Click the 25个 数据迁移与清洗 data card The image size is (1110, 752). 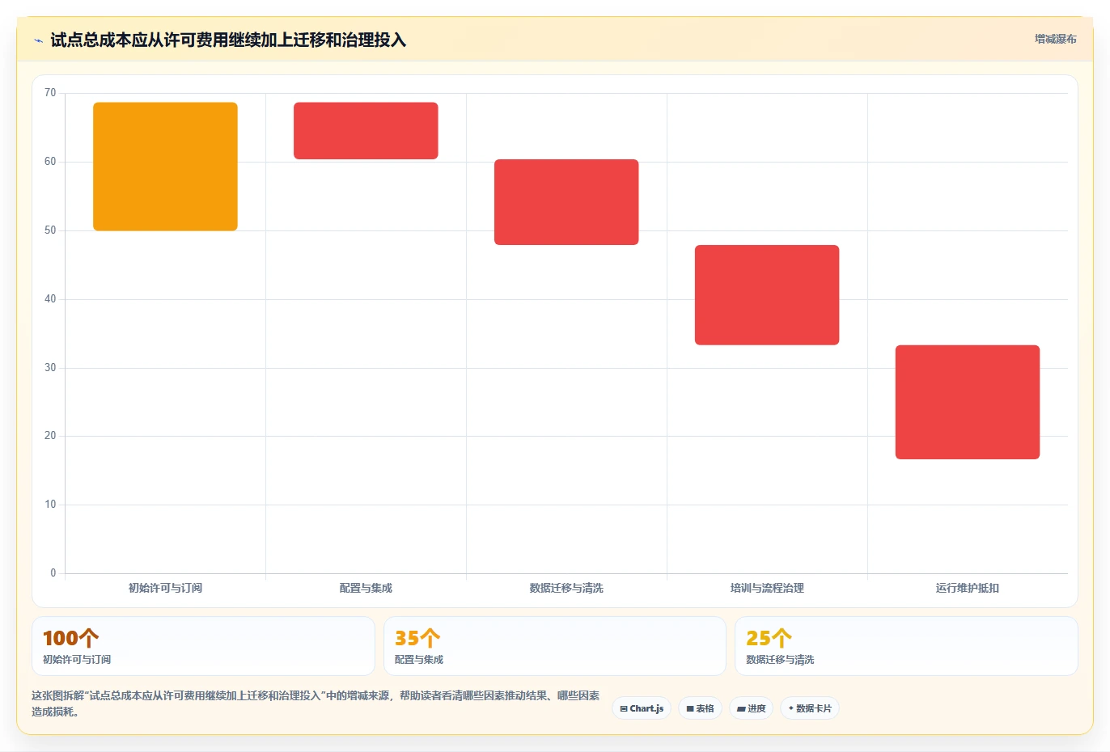point(906,646)
